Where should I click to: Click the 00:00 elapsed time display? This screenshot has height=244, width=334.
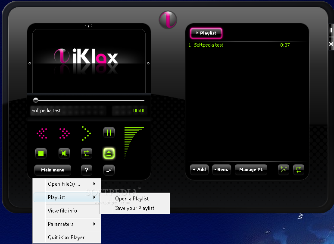click(x=130, y=111)
